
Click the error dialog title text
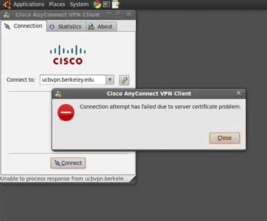tap(149, 94)
